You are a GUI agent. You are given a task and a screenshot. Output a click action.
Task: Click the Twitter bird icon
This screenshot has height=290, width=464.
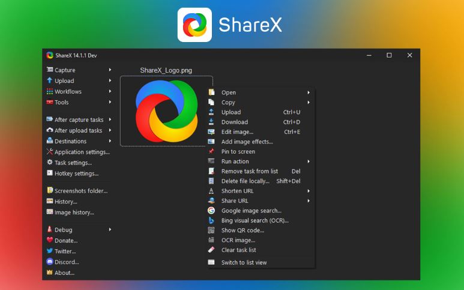50,250
